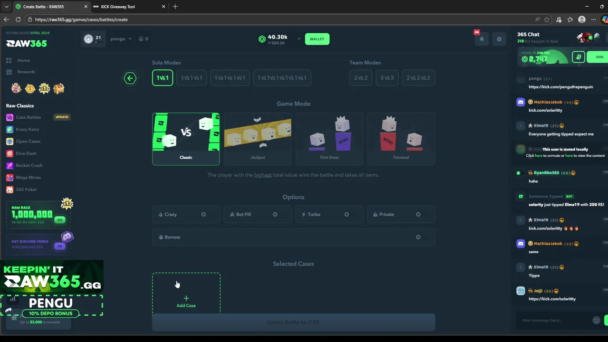Open 365 Poker game
The image size is (608, 342).
point(26,190)
